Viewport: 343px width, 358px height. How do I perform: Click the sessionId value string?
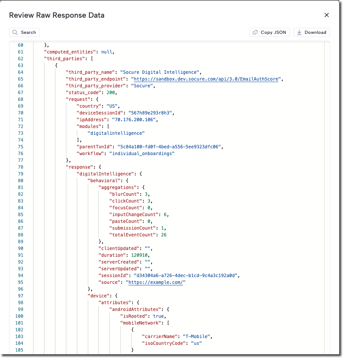(185, 276)
